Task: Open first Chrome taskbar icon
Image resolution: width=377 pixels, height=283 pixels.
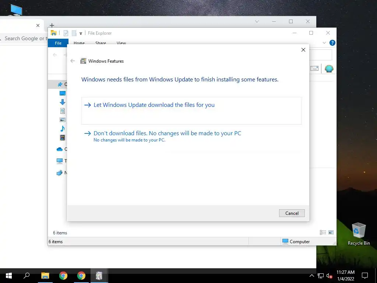Action: pyautogui.click(x=63, y=276)
